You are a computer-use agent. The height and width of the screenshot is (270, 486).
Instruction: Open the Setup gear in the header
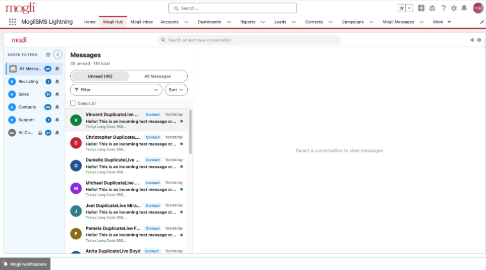pyautogui.click(x=454, y=8)
